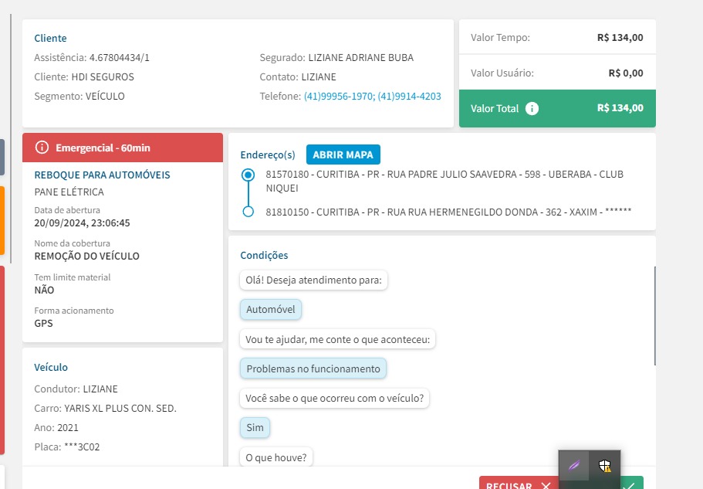Image resolution: width=703 pixels, height=489 pixels.
Task: Click the 'Automóvel' answer chip
Action: click(271, 310)
